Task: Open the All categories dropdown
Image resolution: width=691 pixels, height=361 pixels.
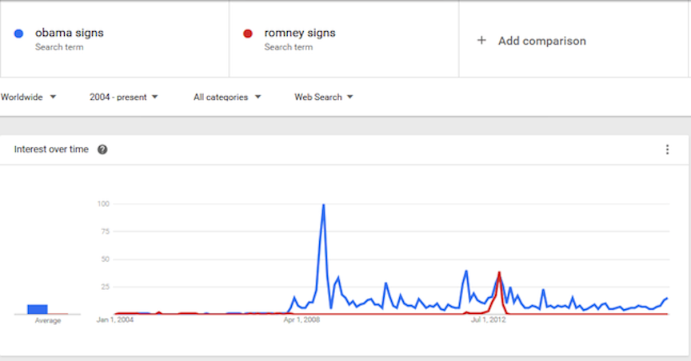Action: tap(227, 97)
